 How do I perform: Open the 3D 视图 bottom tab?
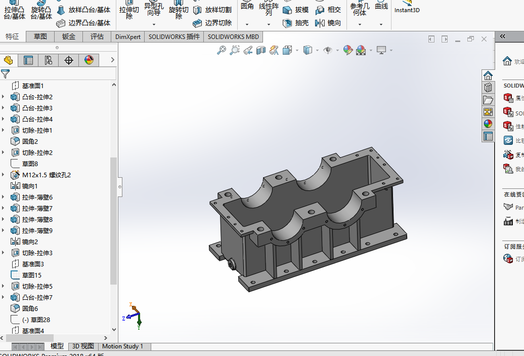point(83,346)
